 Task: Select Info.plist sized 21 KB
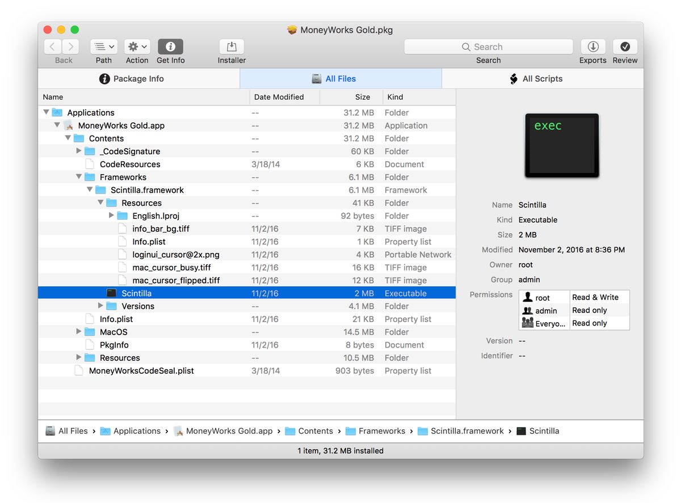(x=247, y=319)
